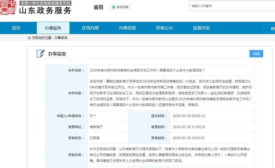The image size is (275, 168).
Task: Select the 办事服务 tab
Action: point(53,28)
